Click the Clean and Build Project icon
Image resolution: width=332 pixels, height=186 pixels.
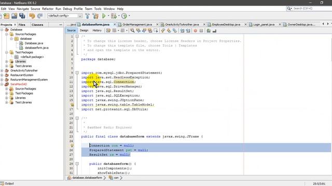(x=95, y=16)
